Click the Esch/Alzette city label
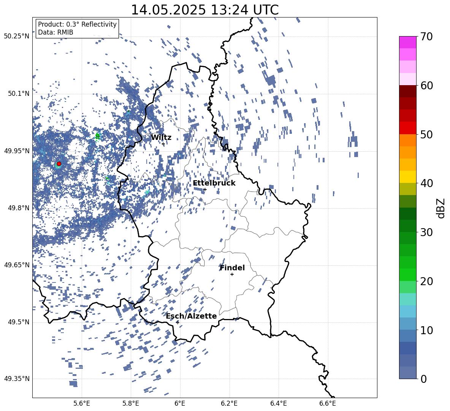 (x=192, y=316)
